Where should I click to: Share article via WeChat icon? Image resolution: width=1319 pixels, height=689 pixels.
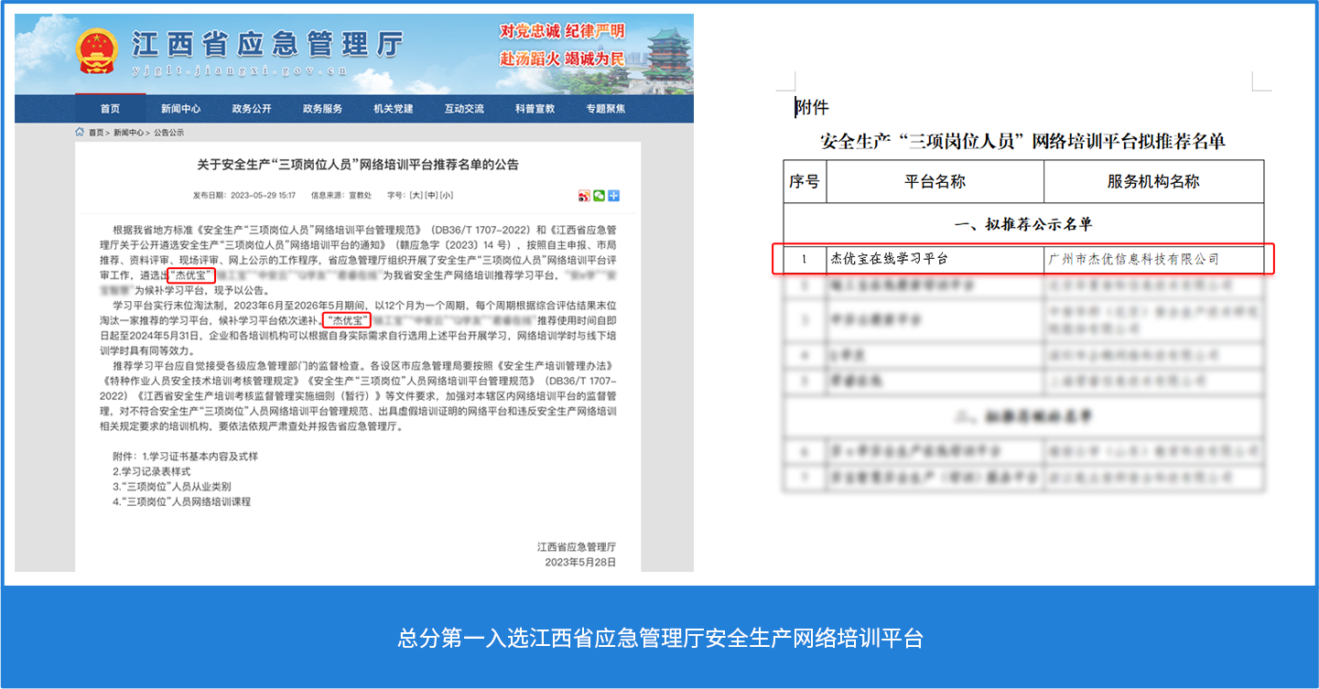(x=600, y=196)
